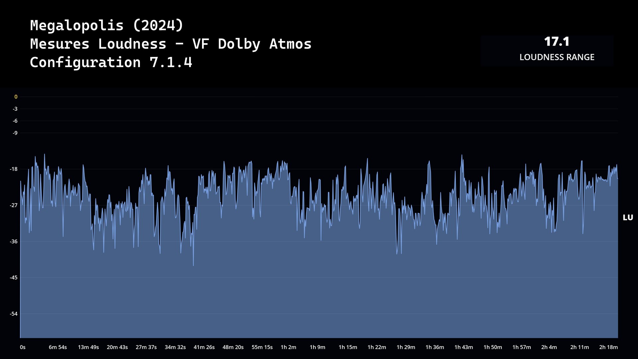This screenshot has height=359, width=638.
Task: Click the -3 y-axis label
Action: point(15,109)
